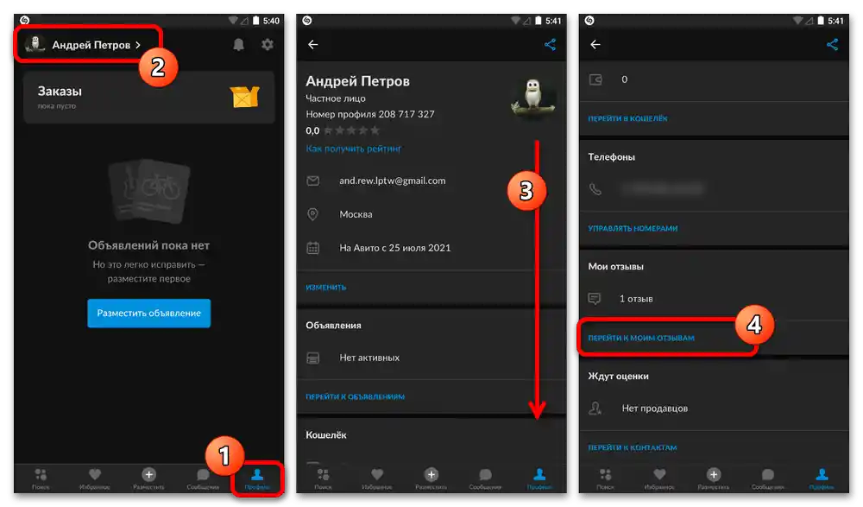The image size is (863, 507).
Task: Tap the Кошелёк section heading
Action: pyautogui.click(x=326, y=434)
